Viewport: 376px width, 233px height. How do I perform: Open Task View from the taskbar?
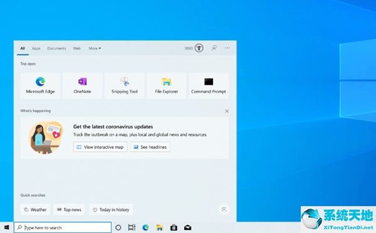pos(132,227)
